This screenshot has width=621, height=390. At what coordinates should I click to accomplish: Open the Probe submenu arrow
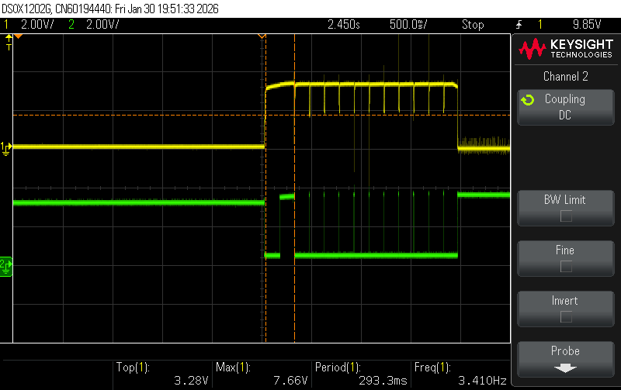pyautogui.click(x=565, y=368)
